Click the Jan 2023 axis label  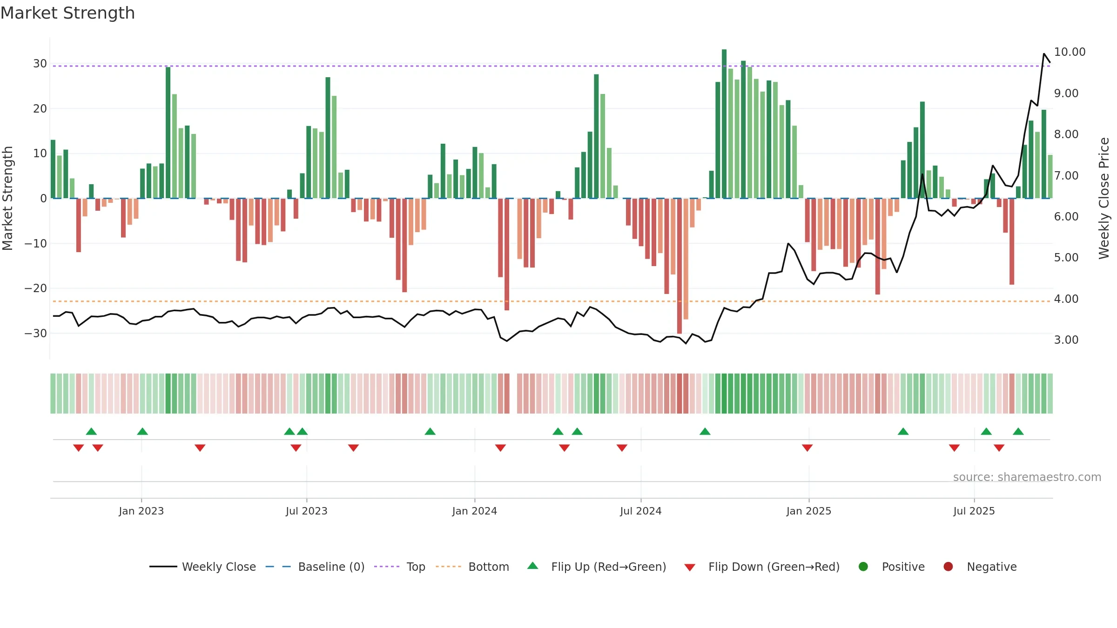[141, 511]
